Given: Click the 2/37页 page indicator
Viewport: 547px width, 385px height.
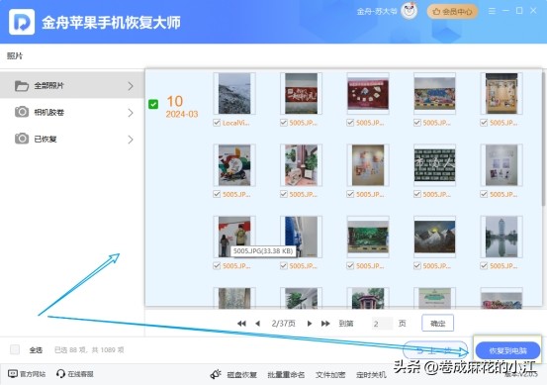Looking at the screenshot, I should 283,324.
